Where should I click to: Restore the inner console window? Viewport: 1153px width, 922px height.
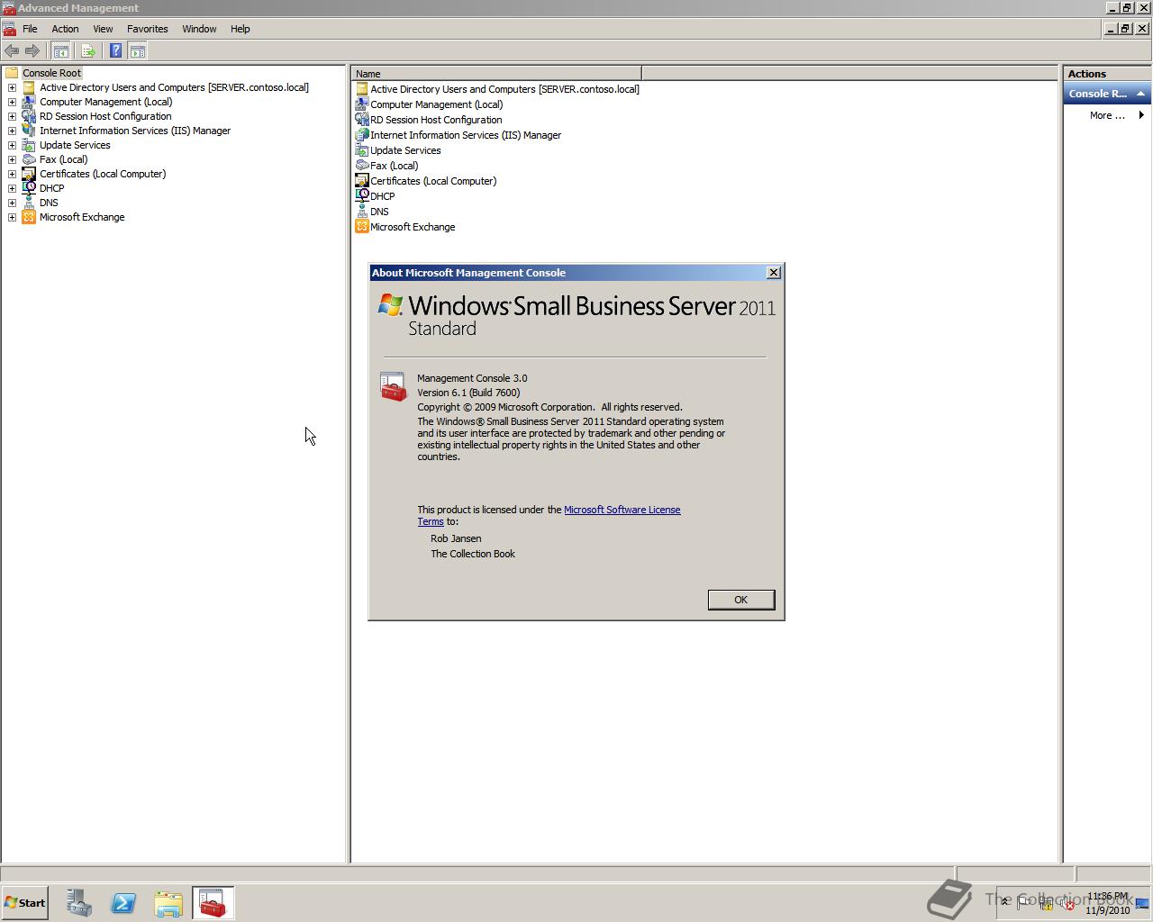[1125, 29]
